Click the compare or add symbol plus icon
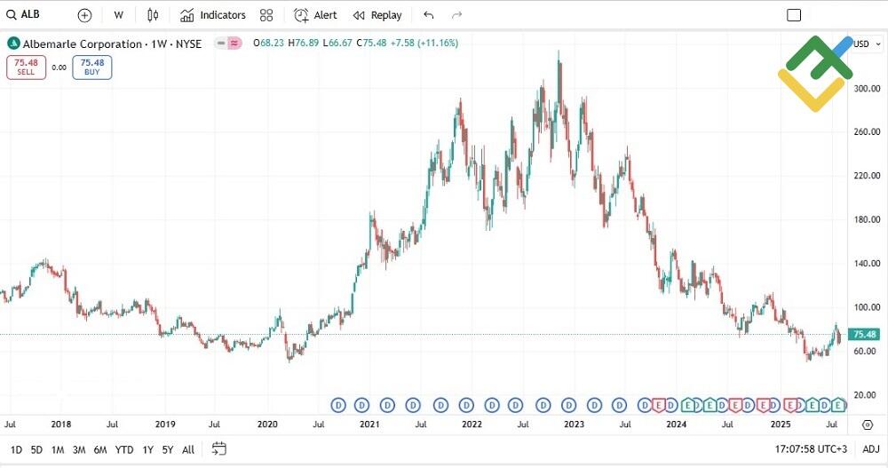The width and height of the screenshot is (888, 468). (x=84, y=15)
